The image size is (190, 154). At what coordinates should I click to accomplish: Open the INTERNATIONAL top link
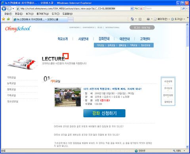112,27
